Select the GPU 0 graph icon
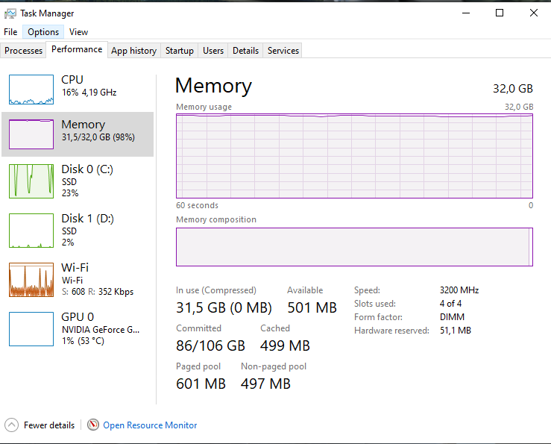The height and width of the screenshot is (444, 551). pos(31,329)
